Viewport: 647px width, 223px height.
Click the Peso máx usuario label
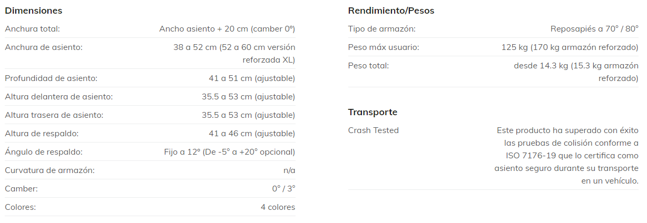(384, 47)
